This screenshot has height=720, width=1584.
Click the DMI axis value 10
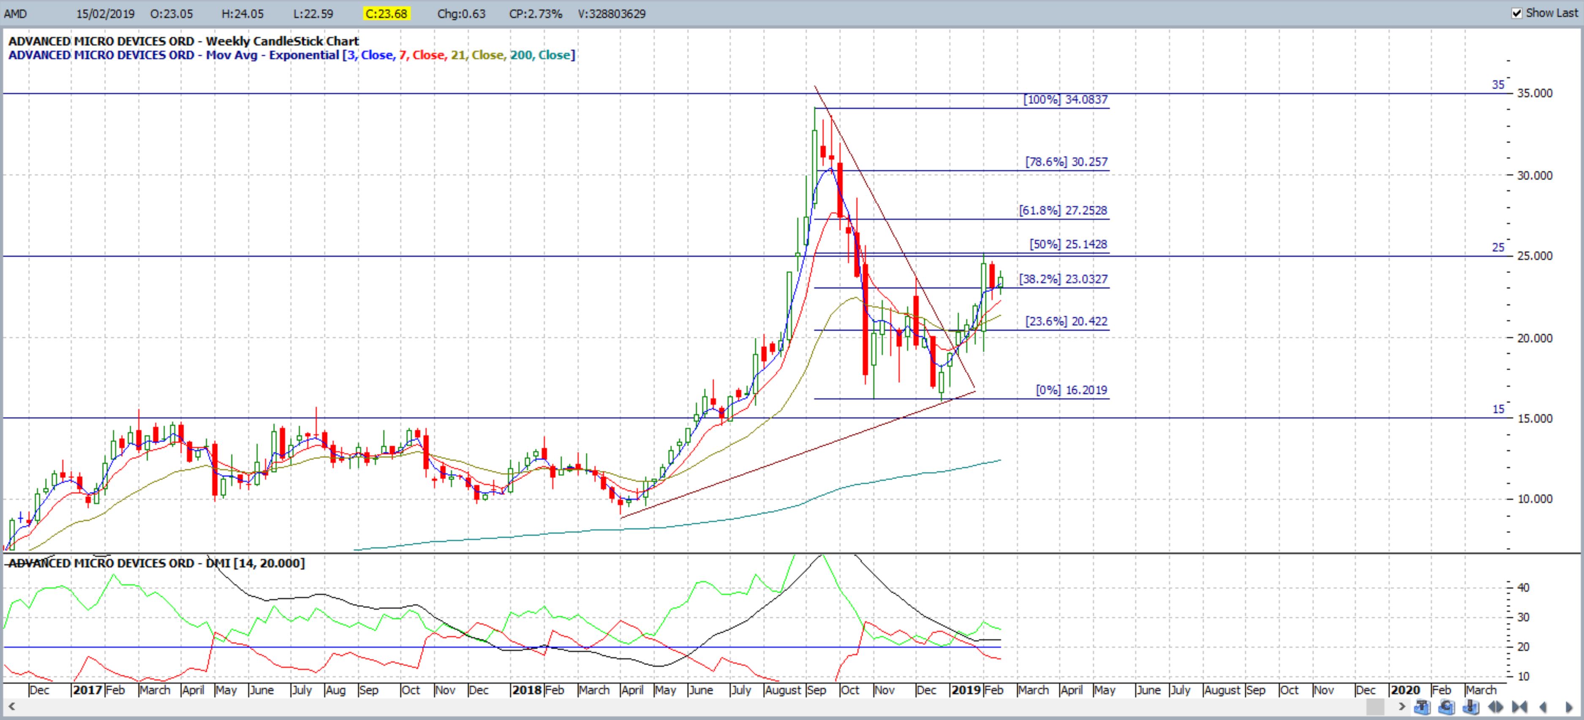coord(1523,677)
